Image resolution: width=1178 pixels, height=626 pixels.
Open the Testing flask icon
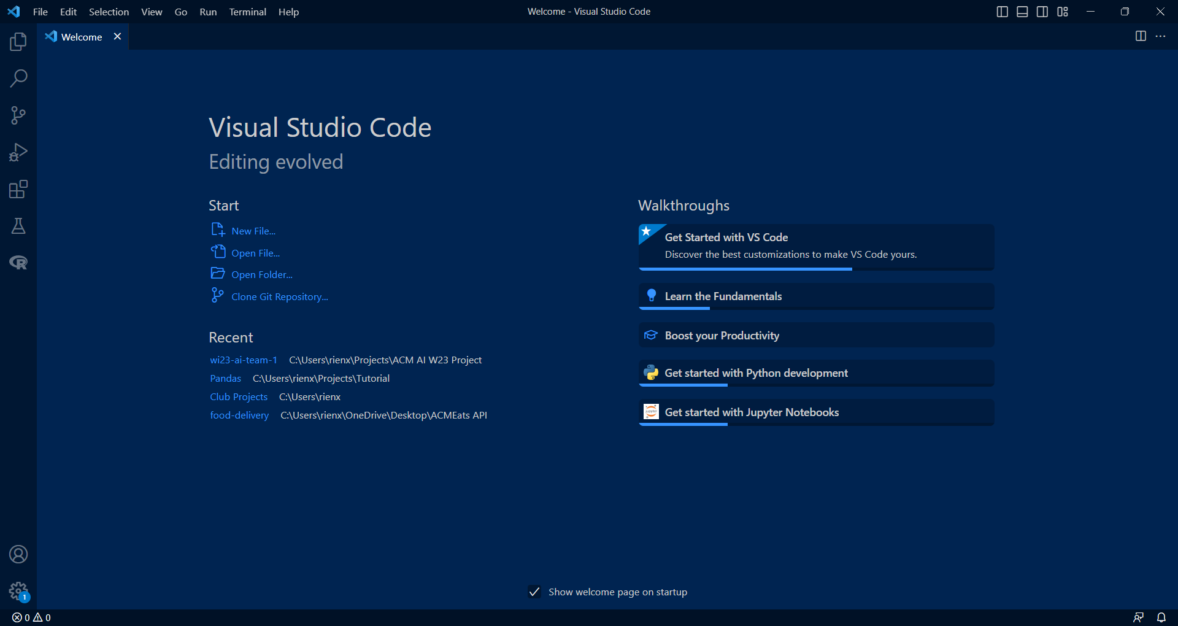[18, 226]
